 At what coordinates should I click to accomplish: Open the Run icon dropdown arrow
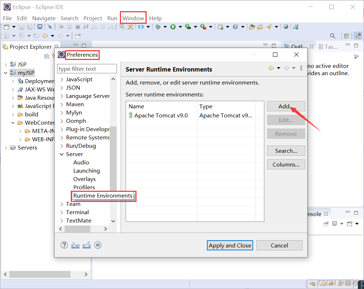point(180,27)
